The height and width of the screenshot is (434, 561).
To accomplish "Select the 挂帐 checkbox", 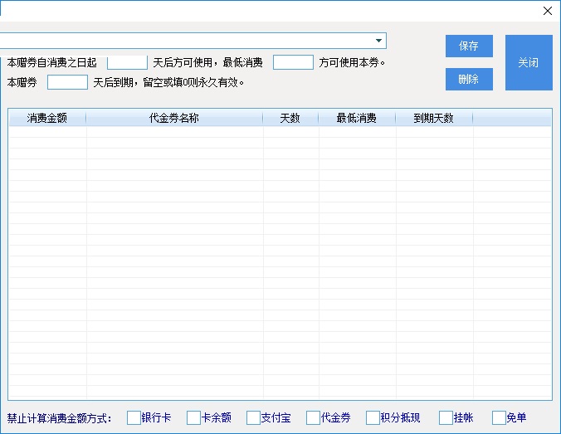I will pos(446,417).
